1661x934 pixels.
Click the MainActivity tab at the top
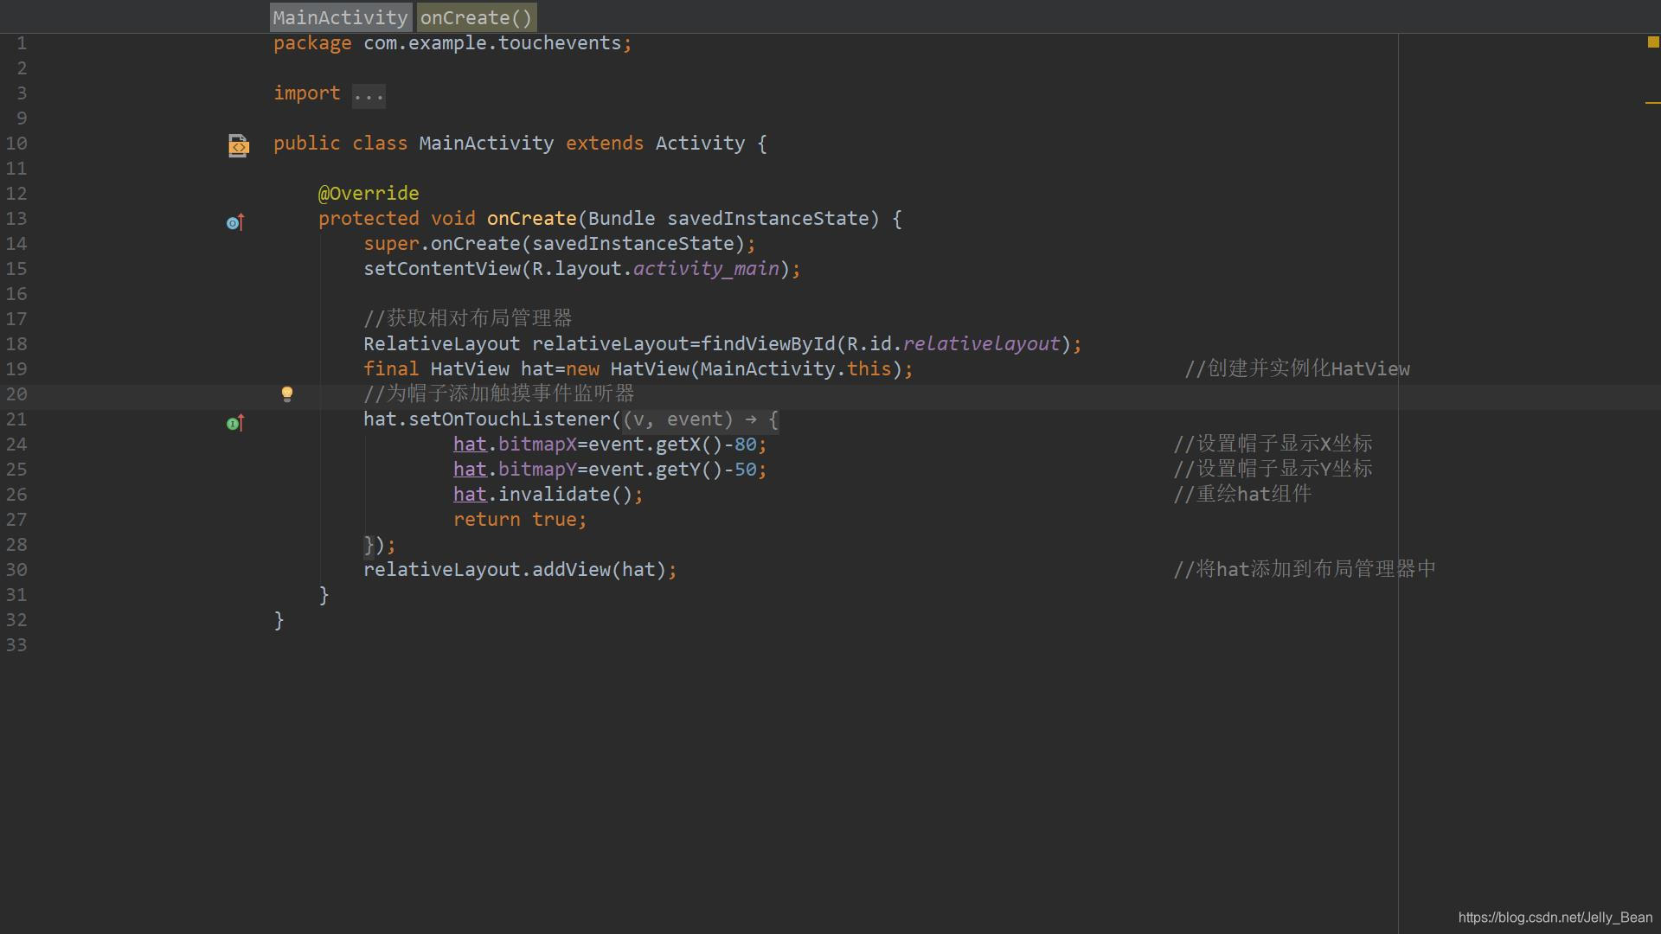[339, 17]
